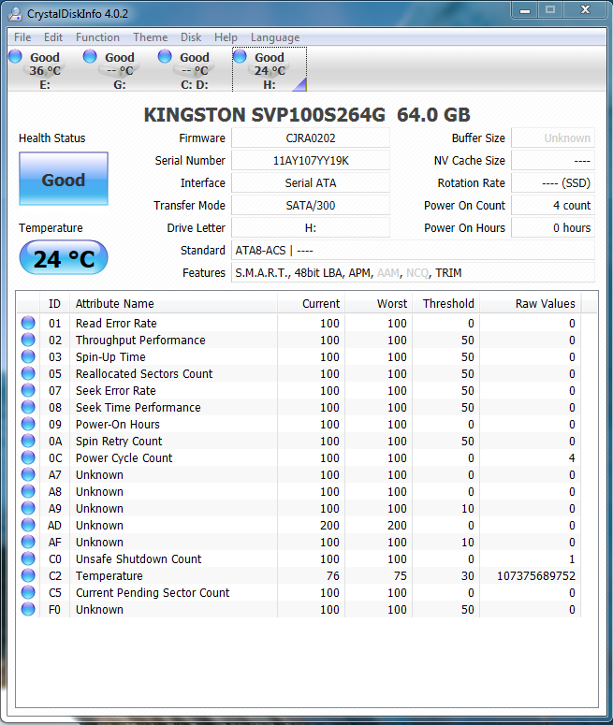Click status orb for attribute A7

coord(28,474)
